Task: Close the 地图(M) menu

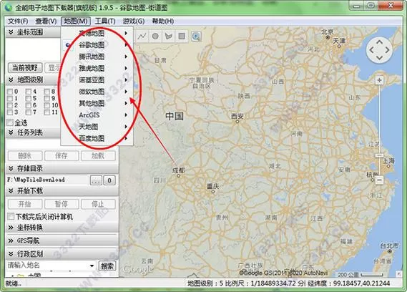Action: point(76,21)
